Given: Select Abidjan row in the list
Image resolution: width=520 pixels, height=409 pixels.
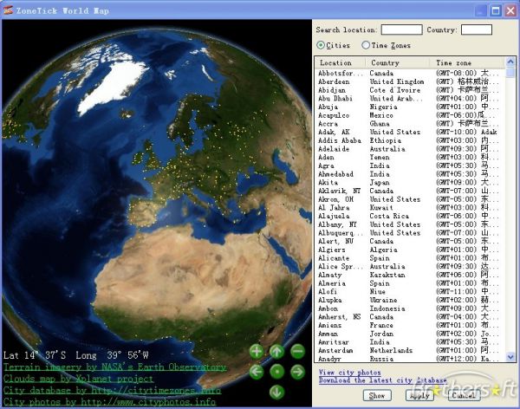Looking at the screenshot, I should (410, 90).
